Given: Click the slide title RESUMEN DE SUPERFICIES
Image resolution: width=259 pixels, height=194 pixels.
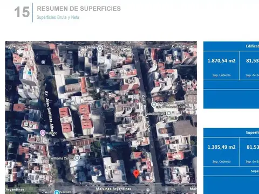Looking at the screenshot, I should coord(79,9).
